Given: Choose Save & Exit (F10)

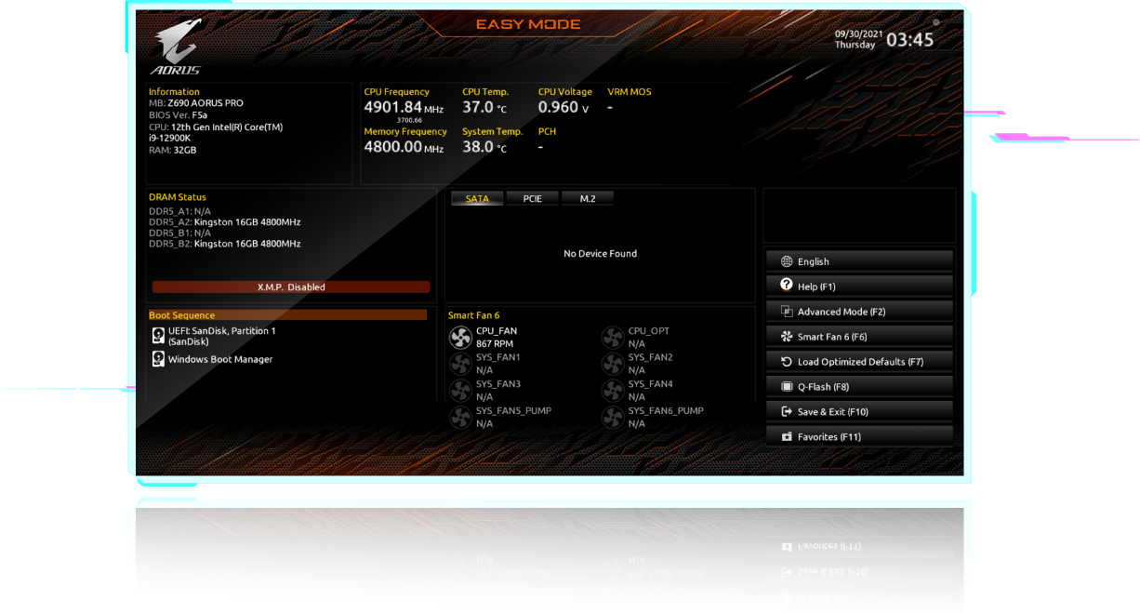Looking at the screenshot, I should point(859,412).
